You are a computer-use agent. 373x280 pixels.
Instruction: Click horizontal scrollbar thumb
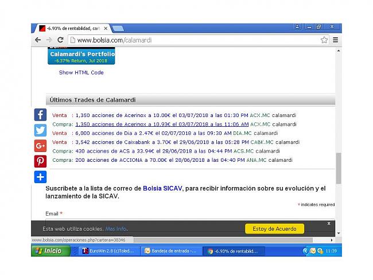tap(223, 240)
